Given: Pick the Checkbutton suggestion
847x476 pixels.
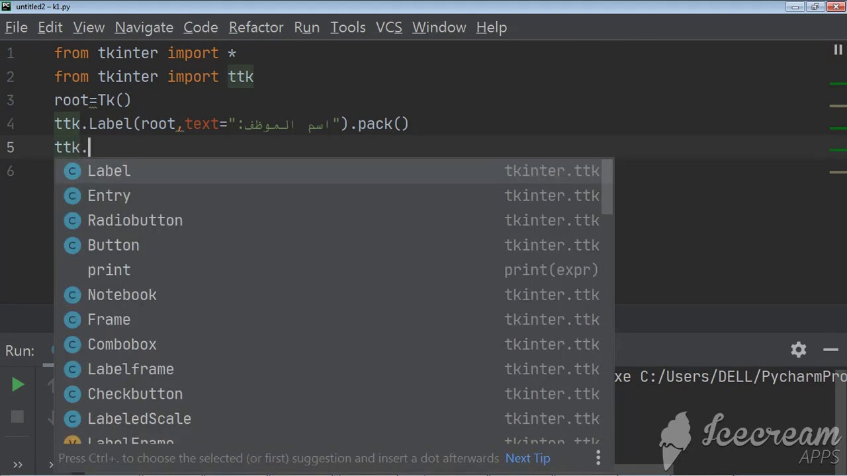Looking at the screenshot, I should point(135,394).
